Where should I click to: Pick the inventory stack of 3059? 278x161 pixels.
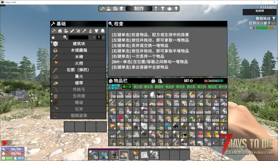[x=136, y=95]
